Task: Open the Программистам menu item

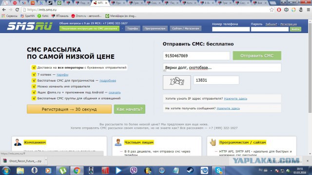Action: click(x=155, y=29)
